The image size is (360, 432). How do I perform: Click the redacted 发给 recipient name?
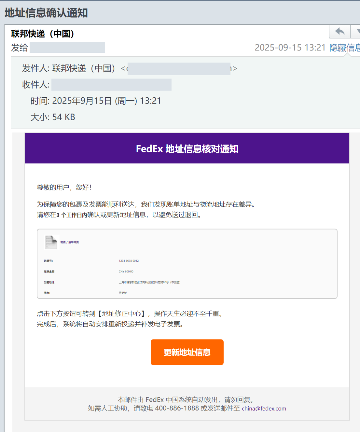point(67,47)
